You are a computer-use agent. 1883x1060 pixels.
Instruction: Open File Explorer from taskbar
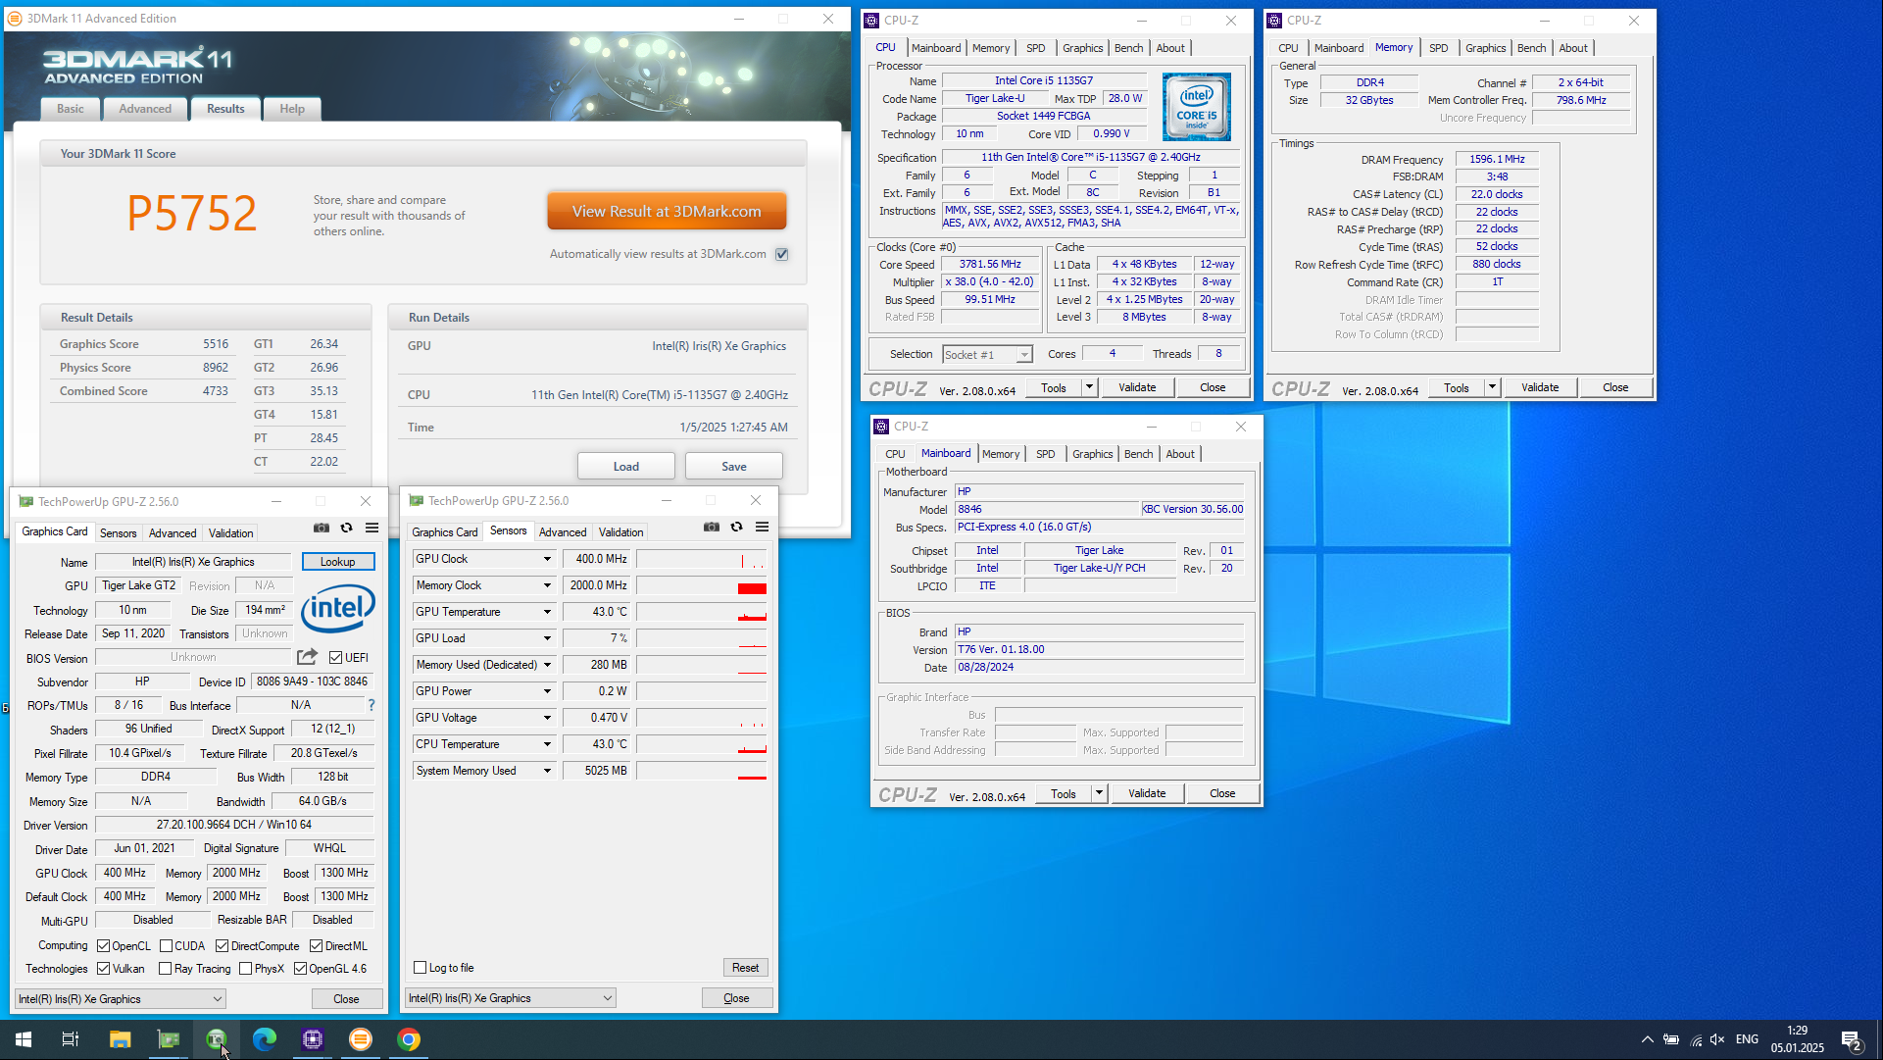[120, 1039]
